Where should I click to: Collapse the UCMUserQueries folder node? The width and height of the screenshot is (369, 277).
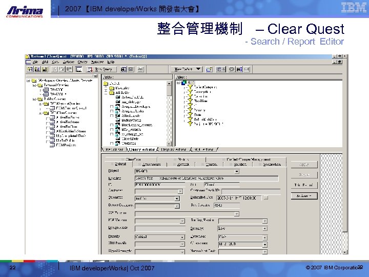(x=40, y=113)
